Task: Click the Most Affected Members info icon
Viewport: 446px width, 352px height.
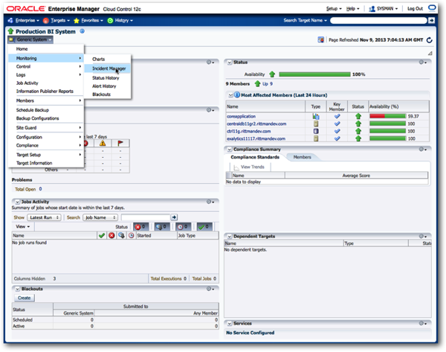Action: [237, 95]
